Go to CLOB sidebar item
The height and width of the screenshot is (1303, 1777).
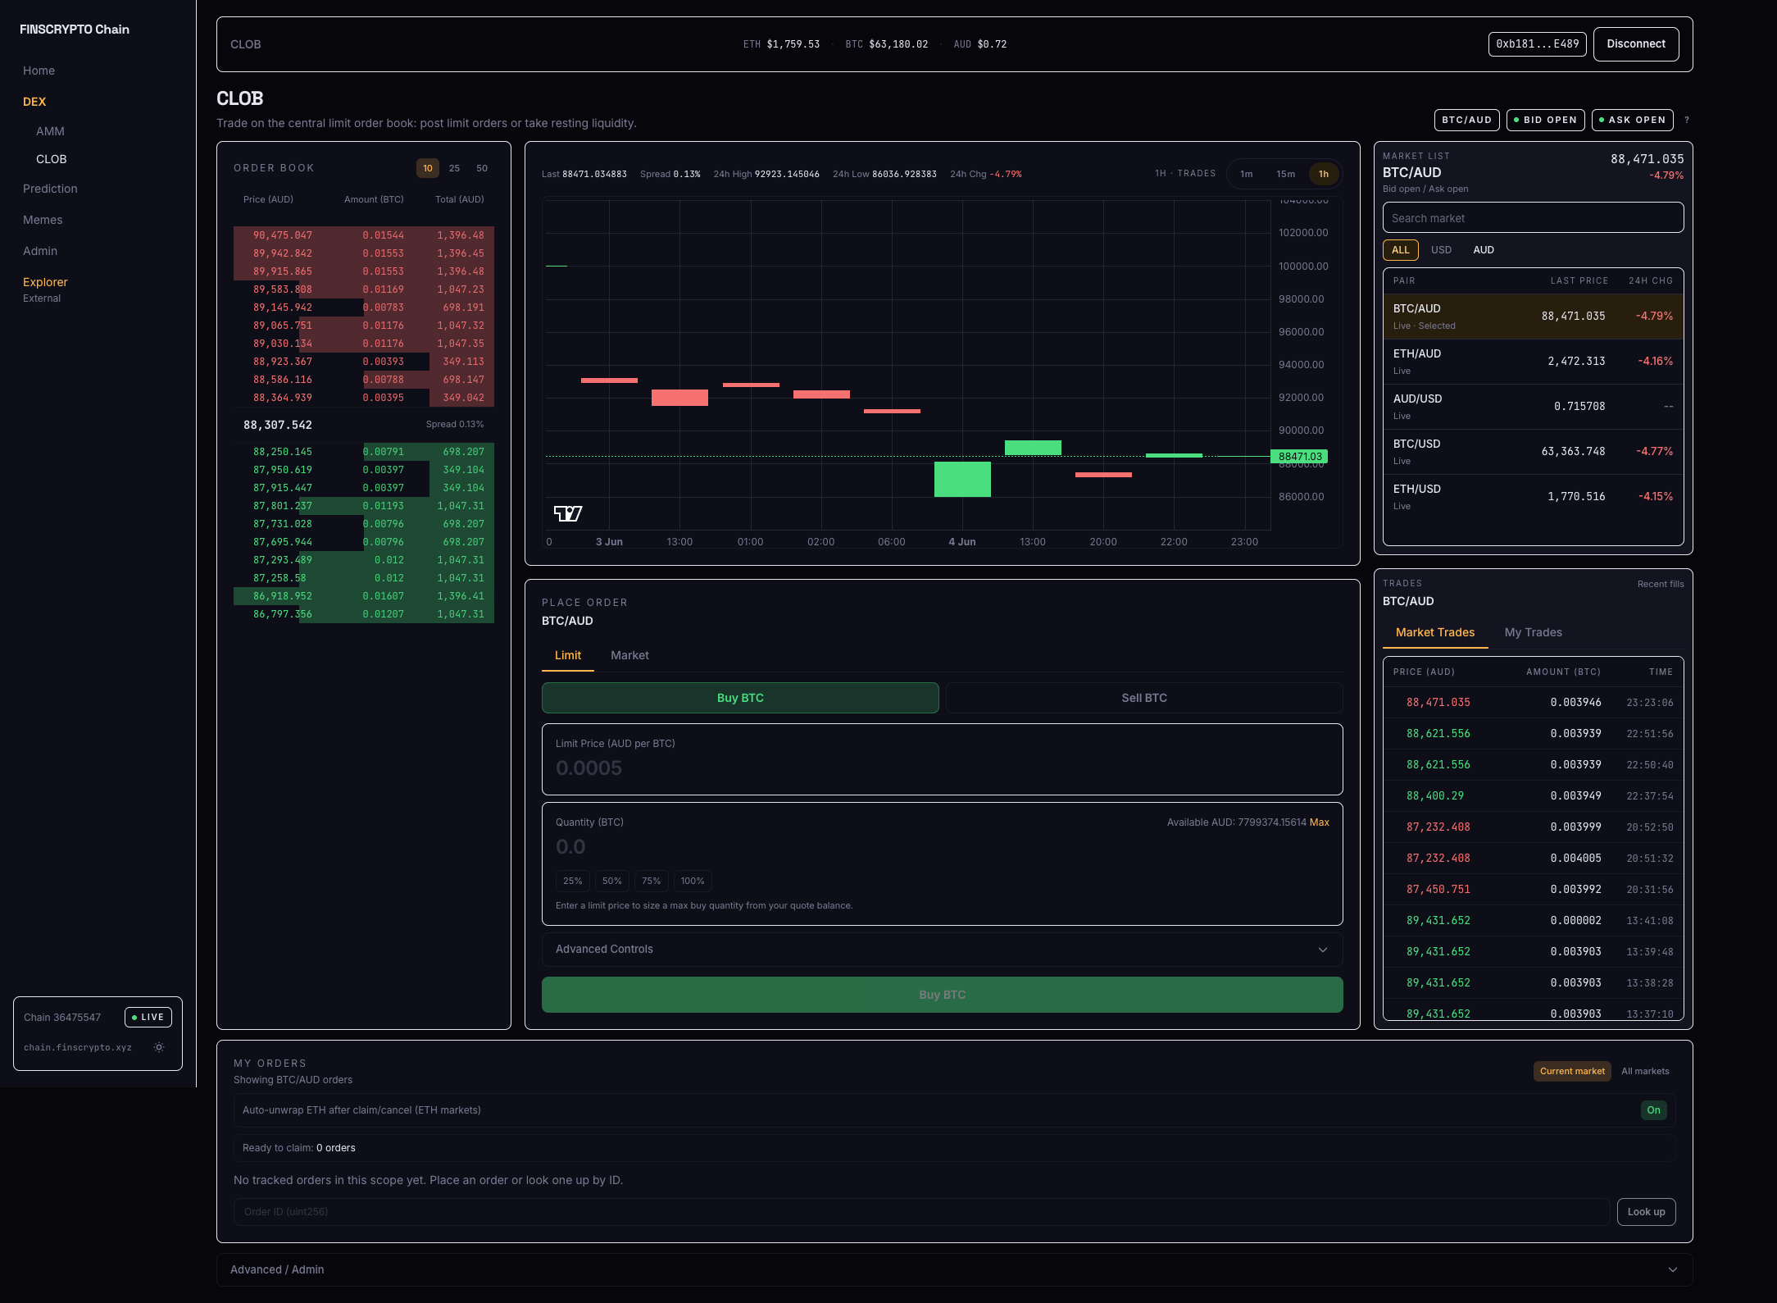pos(52,159)
